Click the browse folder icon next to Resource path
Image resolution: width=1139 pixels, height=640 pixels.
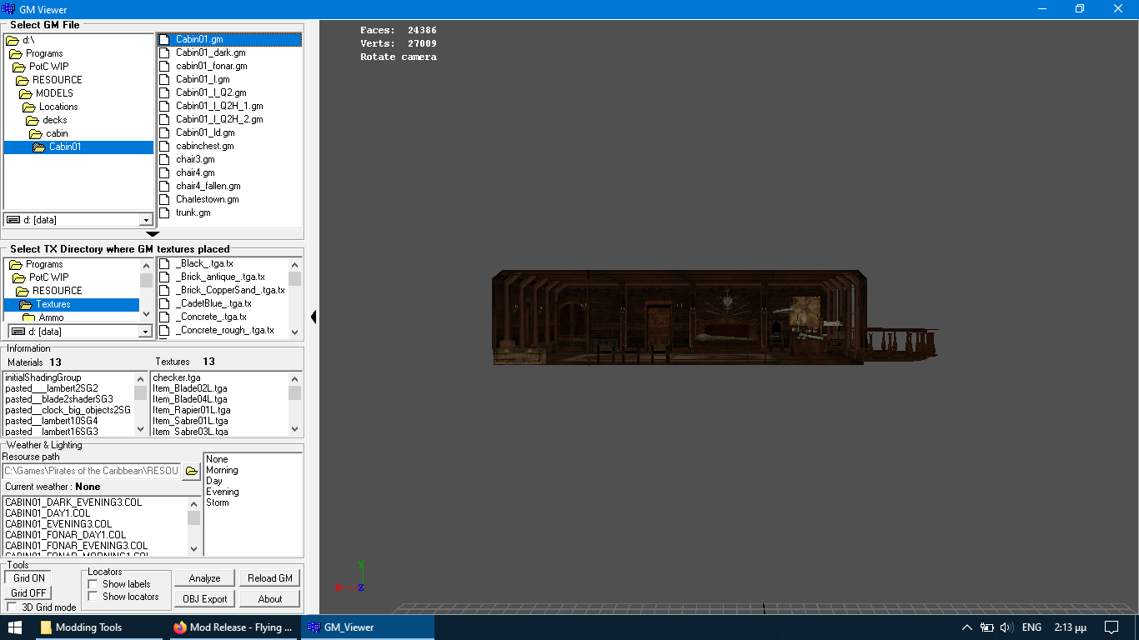[x=192, y=471]
